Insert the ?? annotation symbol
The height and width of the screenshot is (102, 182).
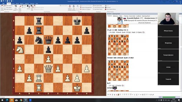coord(131,95)
